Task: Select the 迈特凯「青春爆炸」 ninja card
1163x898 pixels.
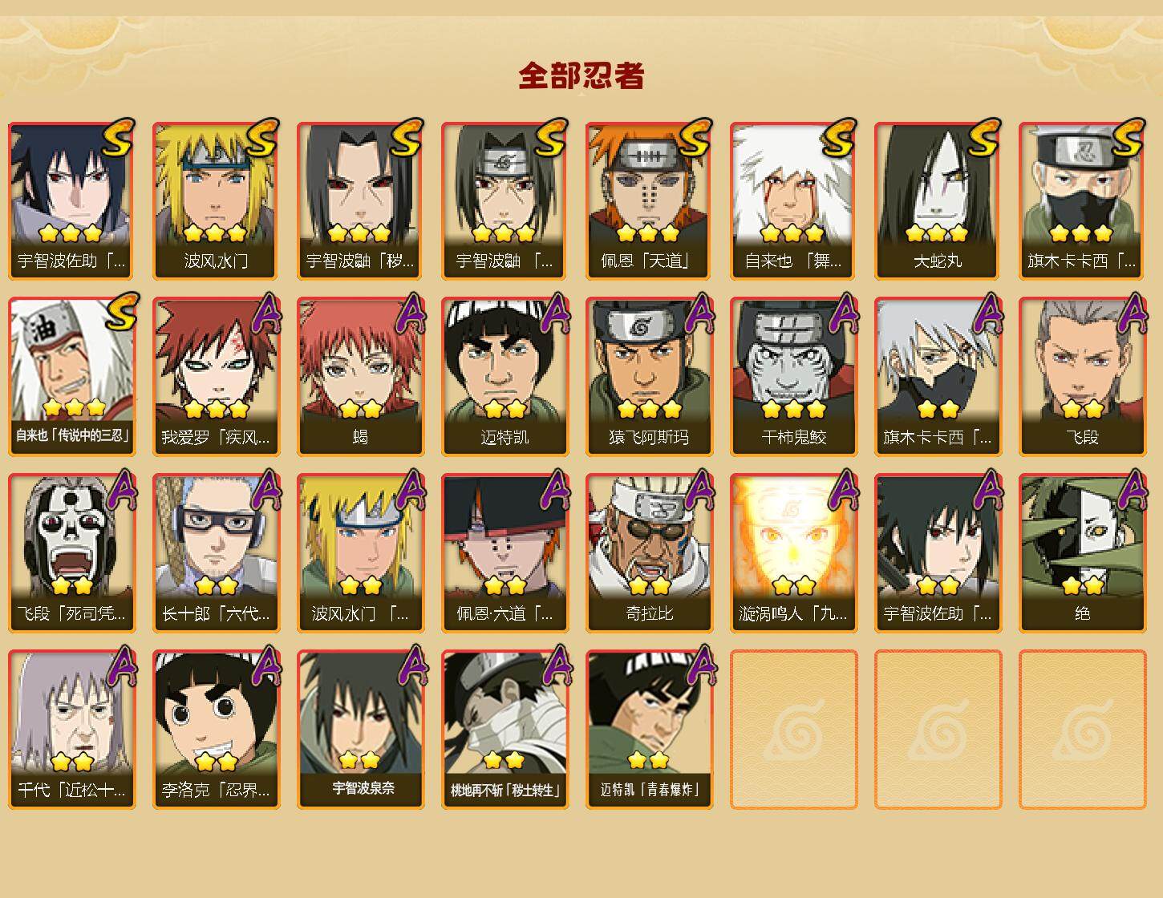Action: (649, 730)
